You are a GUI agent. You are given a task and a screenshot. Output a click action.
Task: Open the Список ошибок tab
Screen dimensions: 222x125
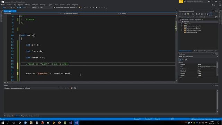tap(9, 116)
